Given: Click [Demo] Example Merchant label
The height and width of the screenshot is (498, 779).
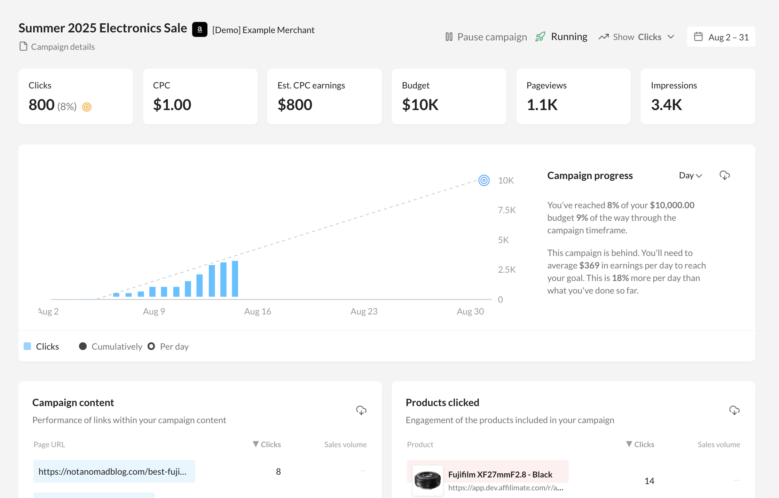Looking at the screenshot, I should click(263, 30).
